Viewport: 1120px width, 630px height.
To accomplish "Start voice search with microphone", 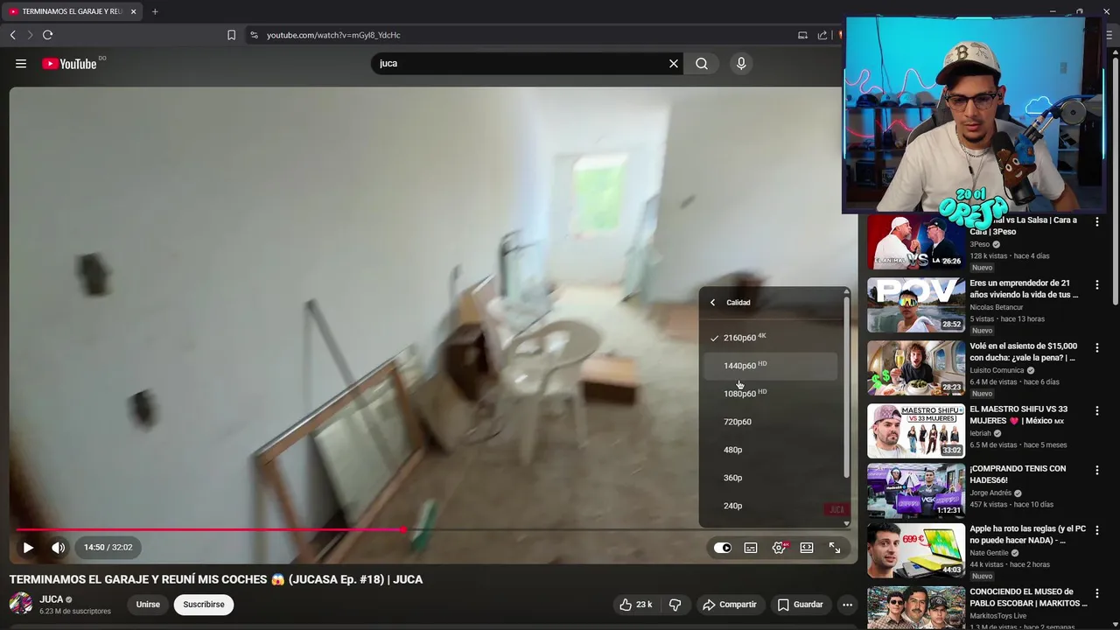I will 741,64.
